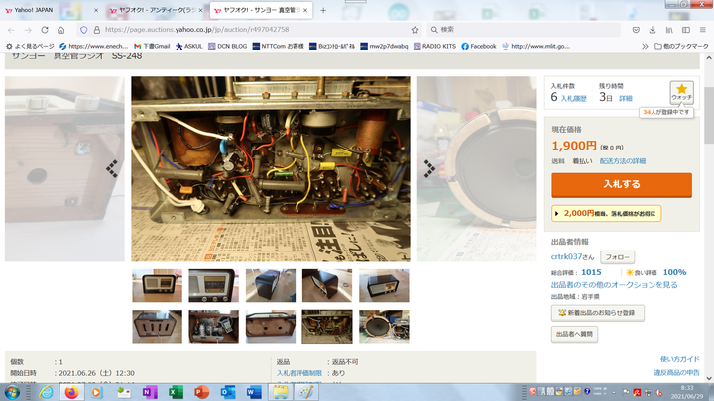Screen dimensions: 714x401
Task: Show the previous image with left arrow
Action: [112, 168]
